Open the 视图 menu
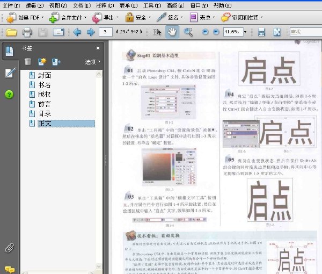The height and width of the screenshot is (274, 322). [x=58, y=5]
